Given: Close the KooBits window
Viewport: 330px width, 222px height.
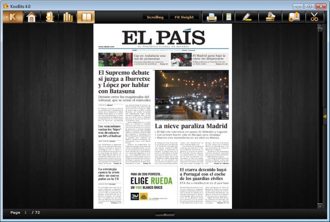Looking at the screenshot, I should 321,6.
